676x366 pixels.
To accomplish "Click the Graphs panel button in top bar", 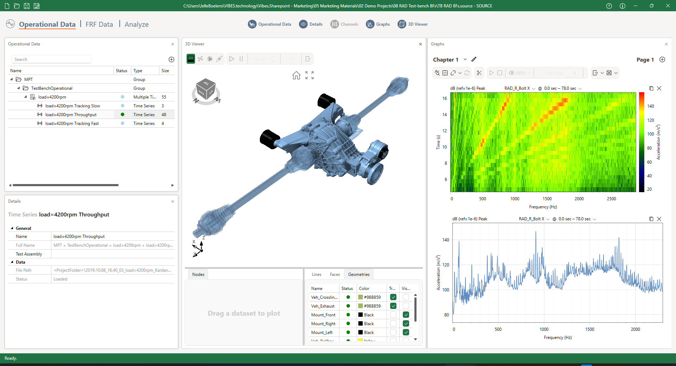I will coord(378,24).
